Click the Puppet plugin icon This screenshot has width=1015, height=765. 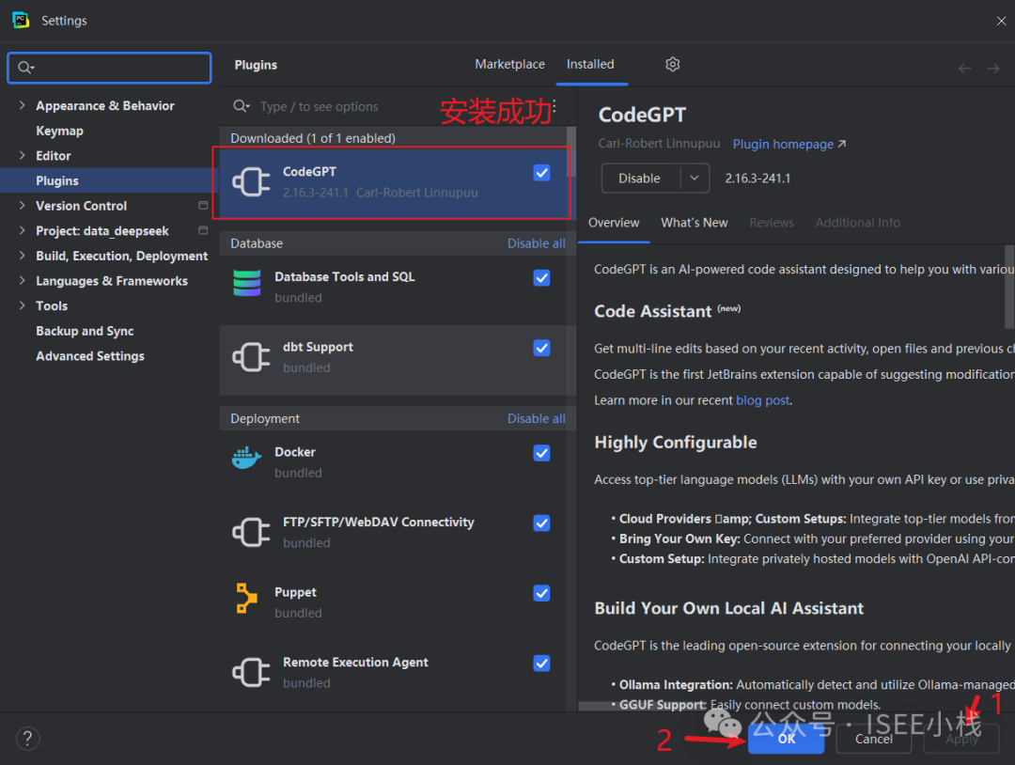[x=246, y=598]
